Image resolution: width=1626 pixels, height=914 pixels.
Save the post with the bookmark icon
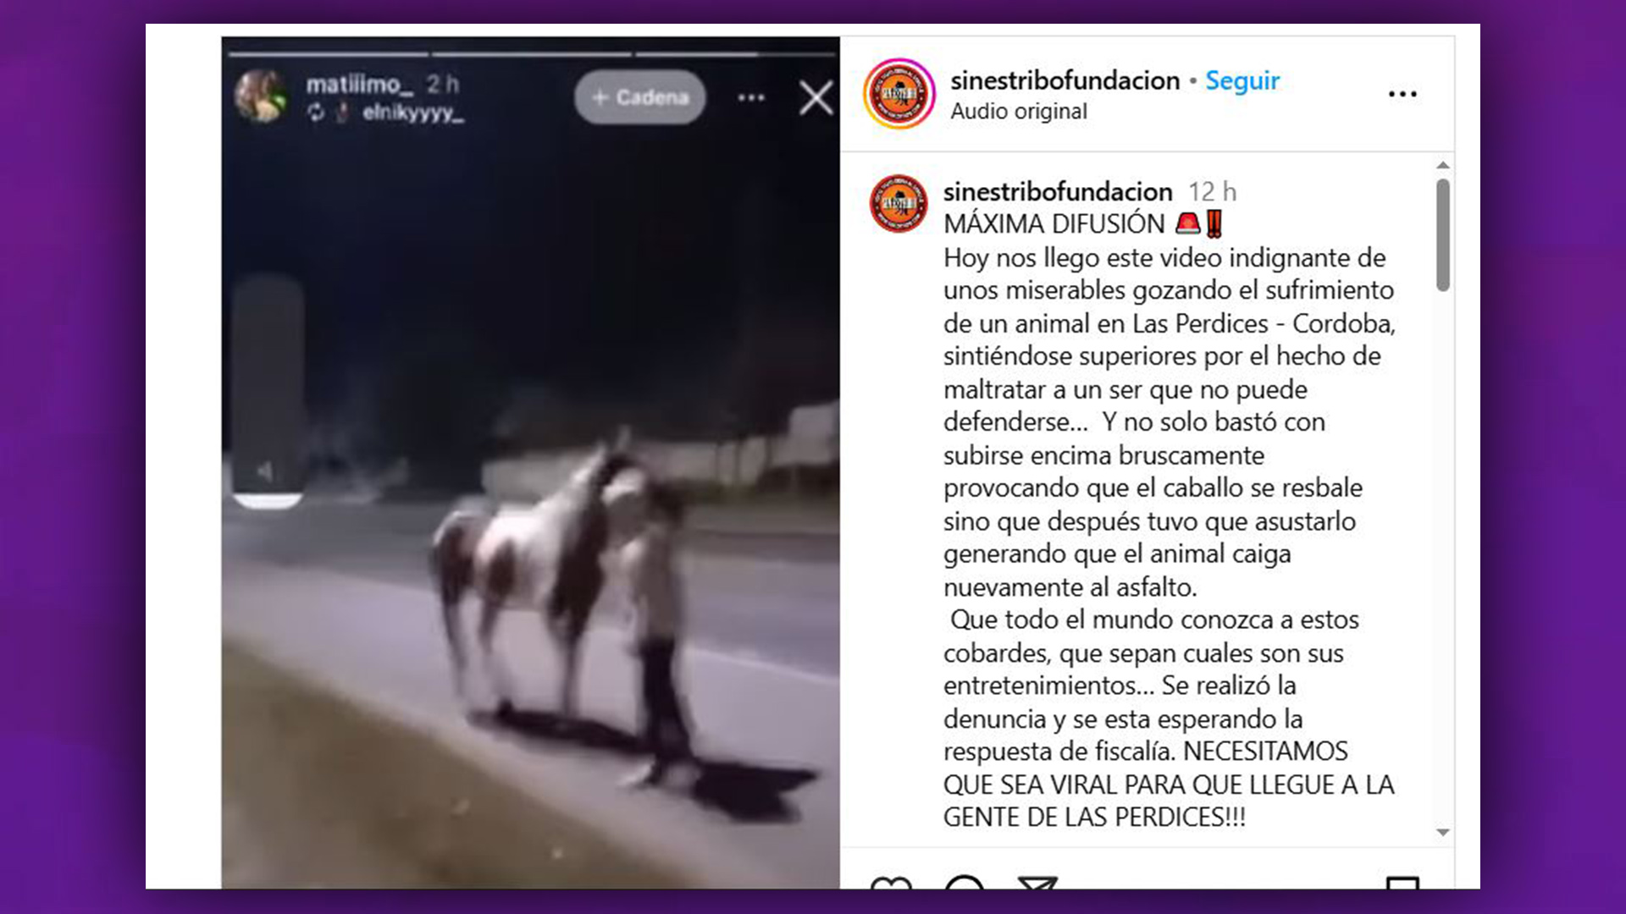click(1402, 884)
